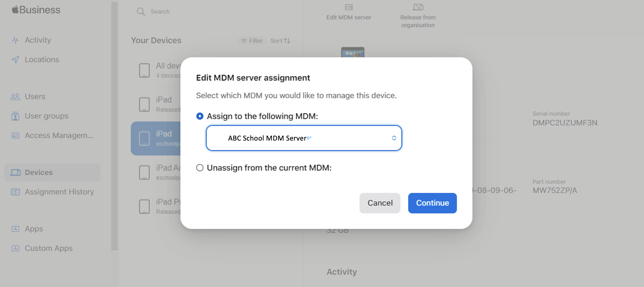Click the Users people icon
Viewport: 644px width, 287px height.
pyautogui.click(x=15, y=97)
